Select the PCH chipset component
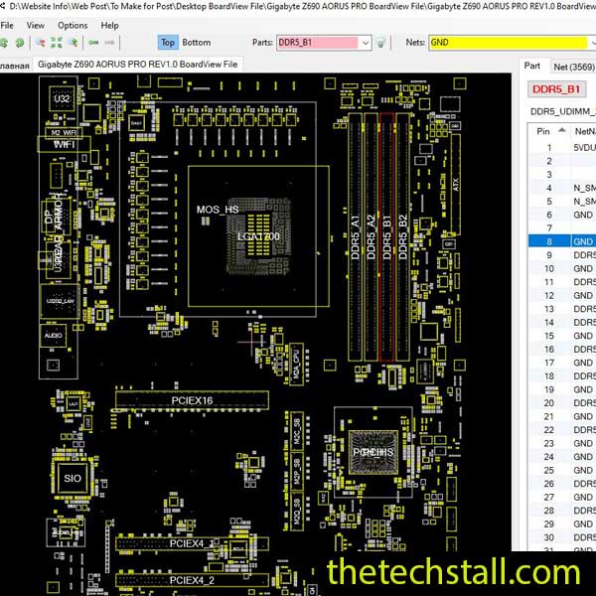Image resolution: width=596 pixels, height=596 pixels. [373, 452]
